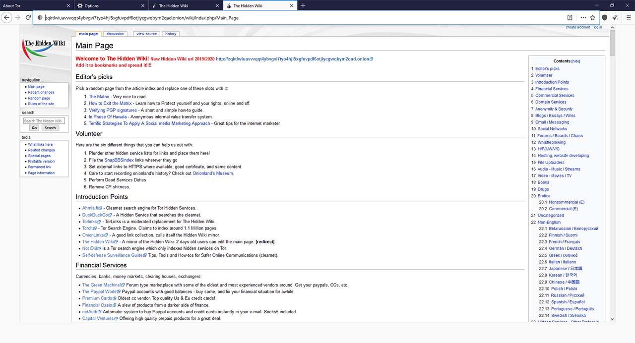Open How to Exit the Matrix link
This screenshot has height=343, width=635.
tap(111, 104)
